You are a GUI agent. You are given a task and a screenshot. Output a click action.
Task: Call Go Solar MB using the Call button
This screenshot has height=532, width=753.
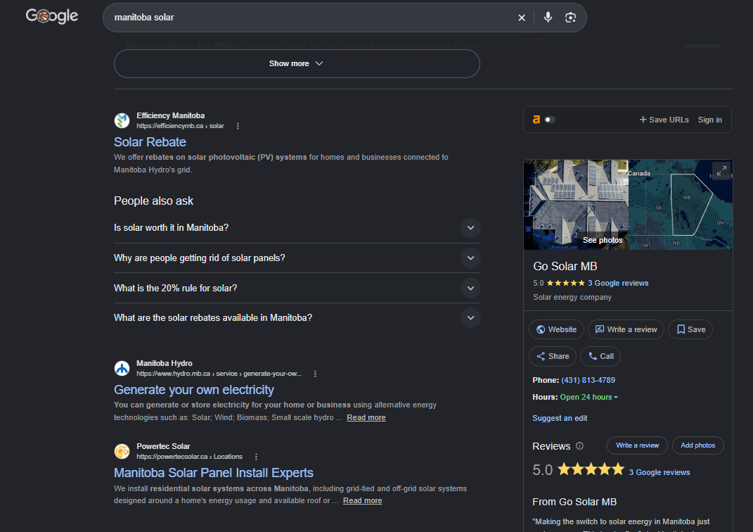[600, 357]
